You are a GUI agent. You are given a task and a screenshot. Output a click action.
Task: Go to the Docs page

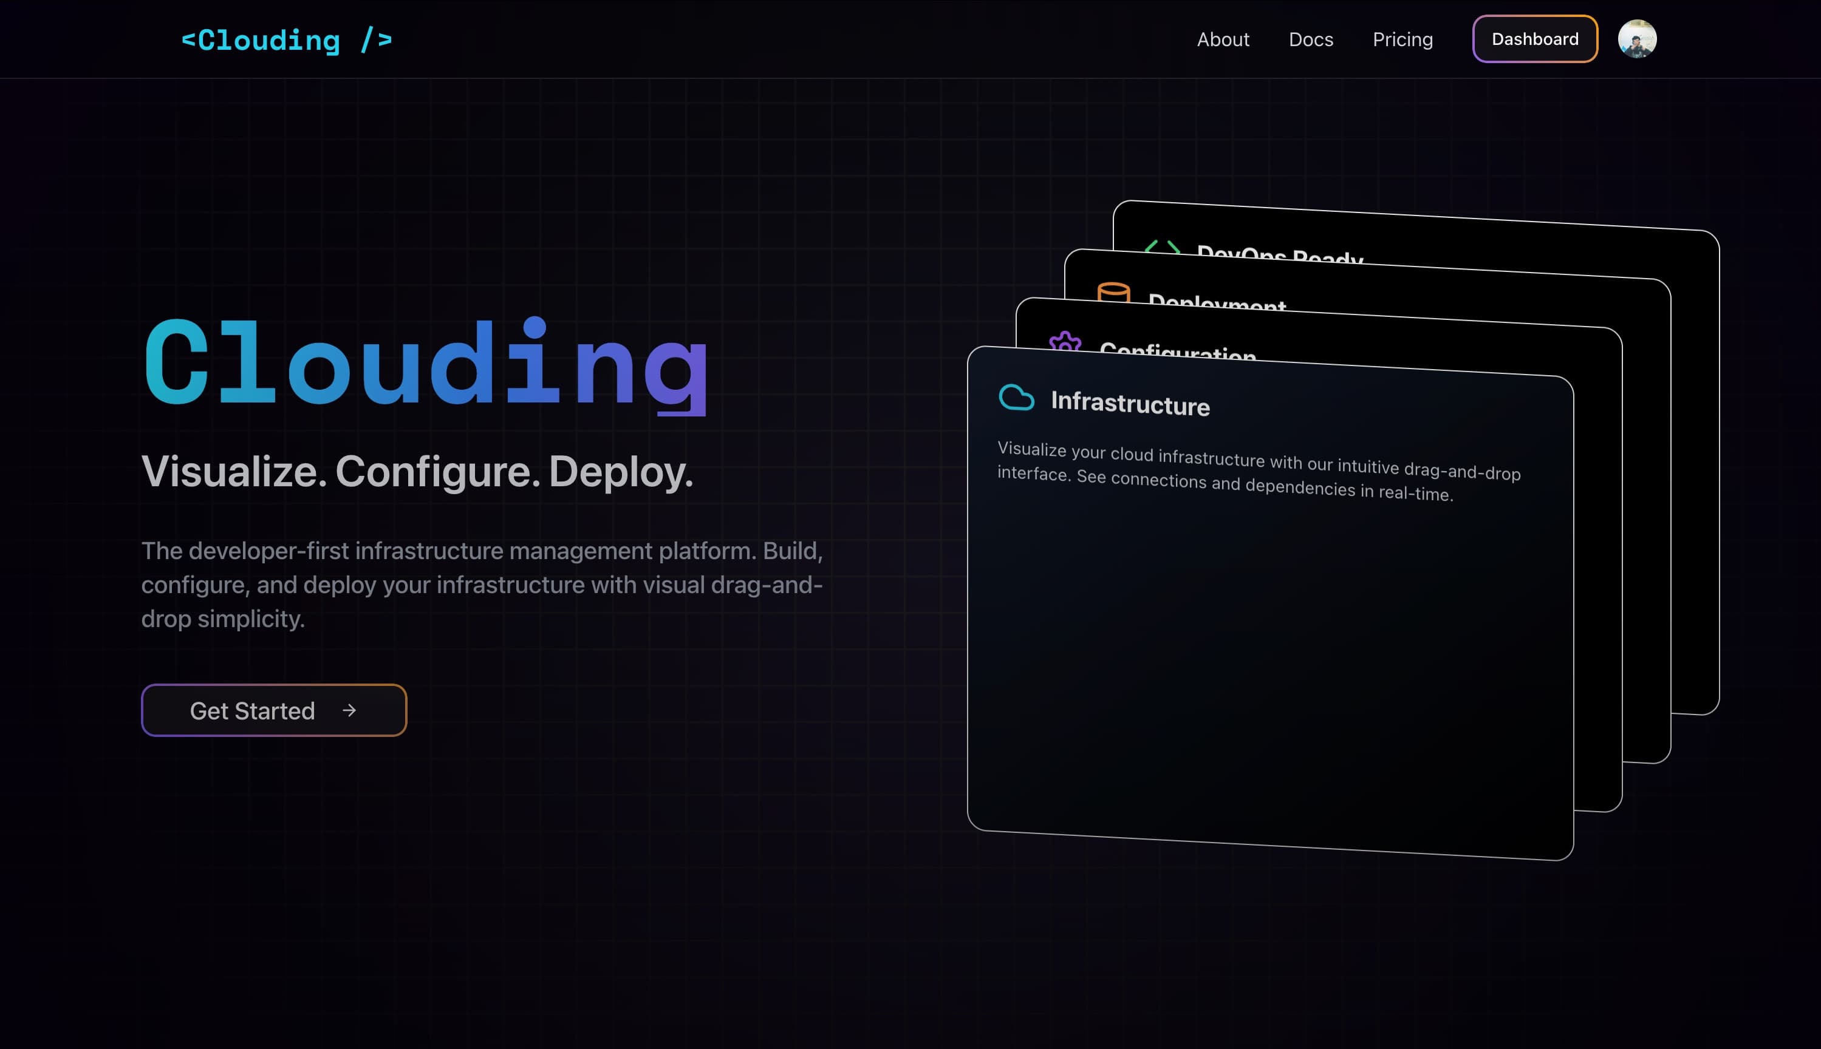(1311, 39)
